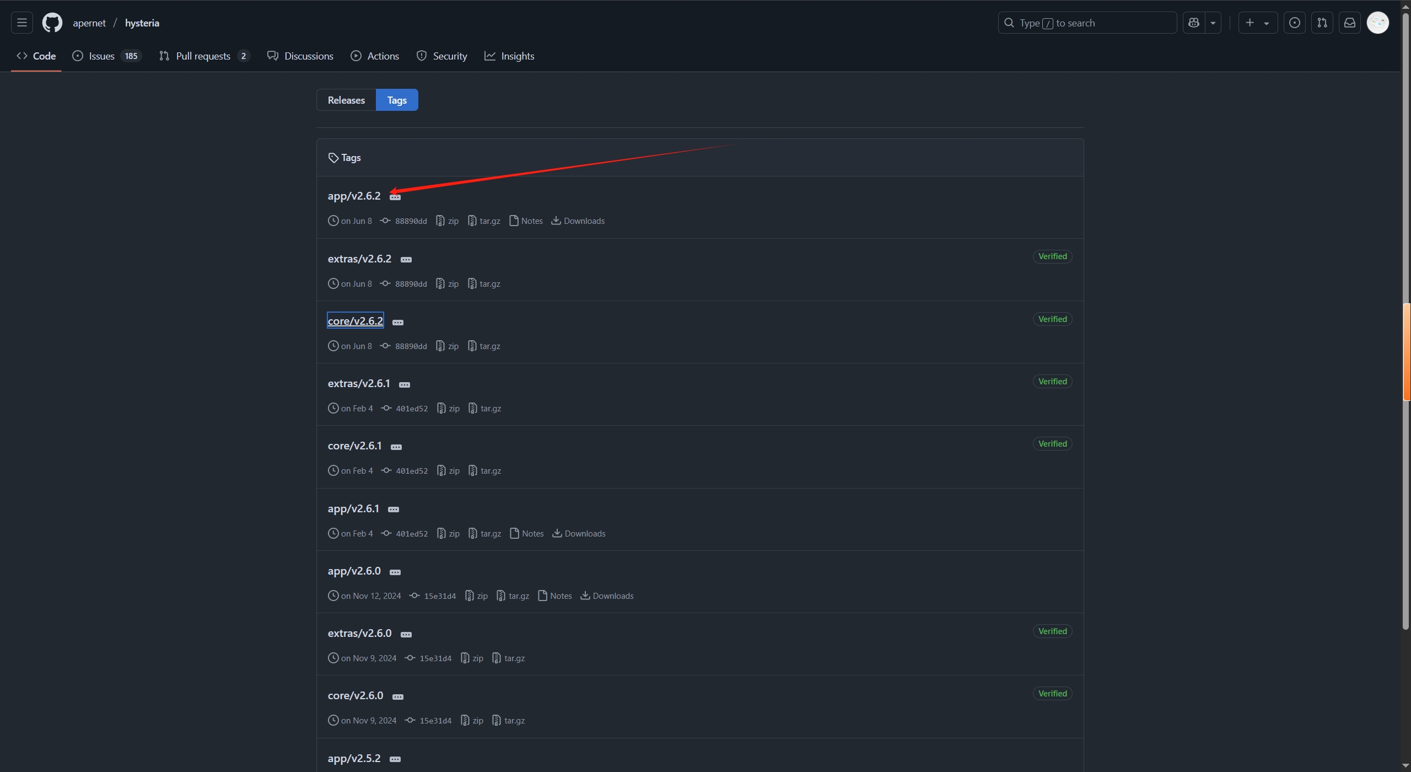This screenshot has width=1411, height=772.
Task: Download tar.gz for core/v2.6.2
Action: [x=484, y=346]
